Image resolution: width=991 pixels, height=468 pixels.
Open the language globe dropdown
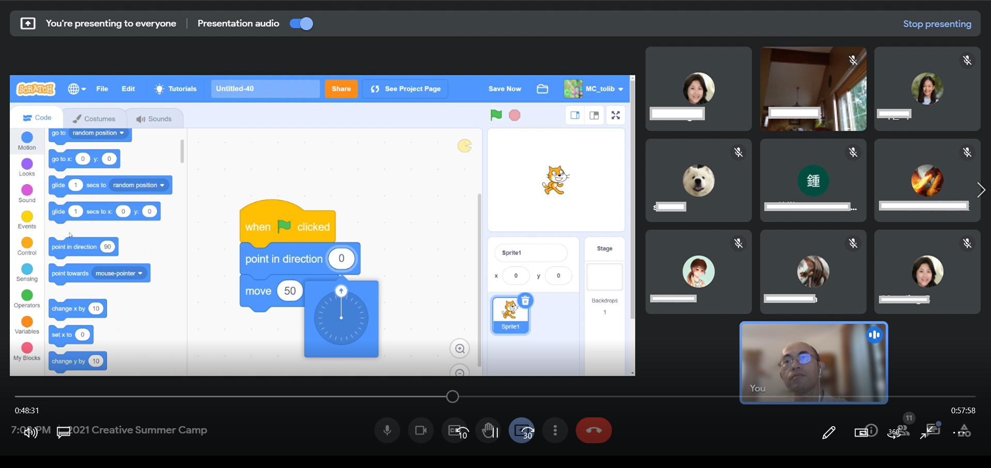click(76, 89)
